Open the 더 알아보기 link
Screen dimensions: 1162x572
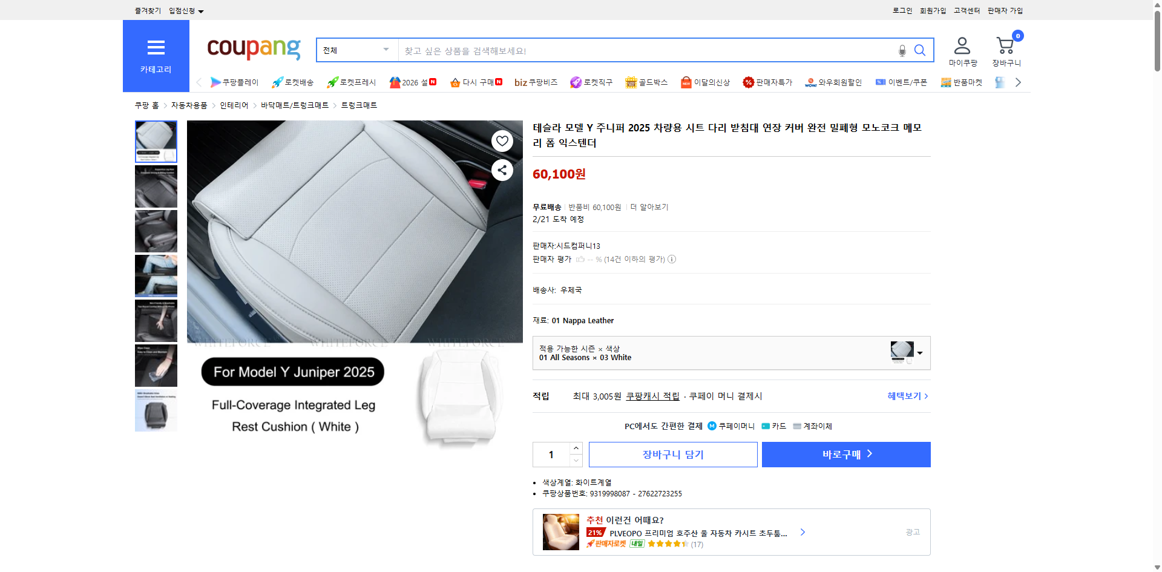pos(649,206)
